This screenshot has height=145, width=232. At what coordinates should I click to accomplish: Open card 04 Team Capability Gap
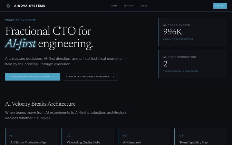201,137
